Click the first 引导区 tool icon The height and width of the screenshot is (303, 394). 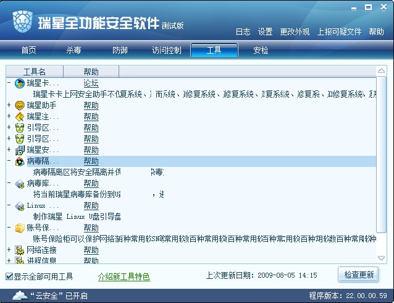tap(20, 127)
